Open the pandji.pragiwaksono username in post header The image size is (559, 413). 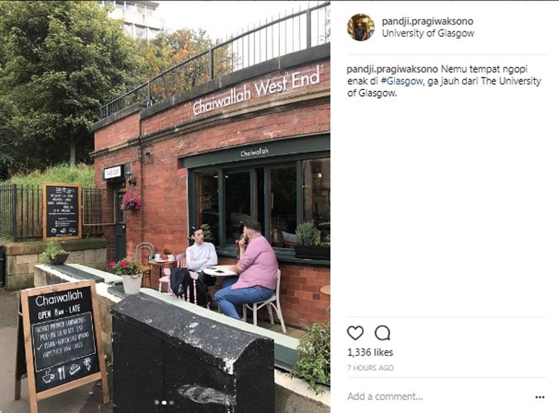click(x=427, y=21)
